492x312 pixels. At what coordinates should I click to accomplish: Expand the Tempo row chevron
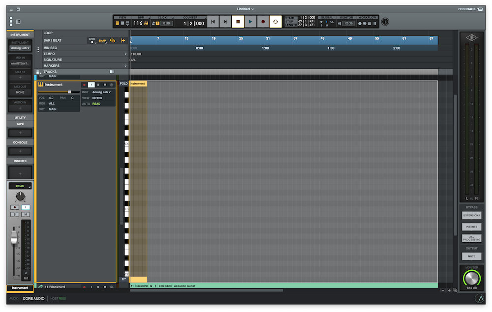125,54
